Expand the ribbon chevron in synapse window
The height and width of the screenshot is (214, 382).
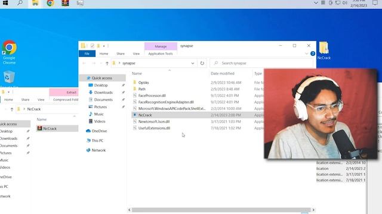(x=306, y=53)
